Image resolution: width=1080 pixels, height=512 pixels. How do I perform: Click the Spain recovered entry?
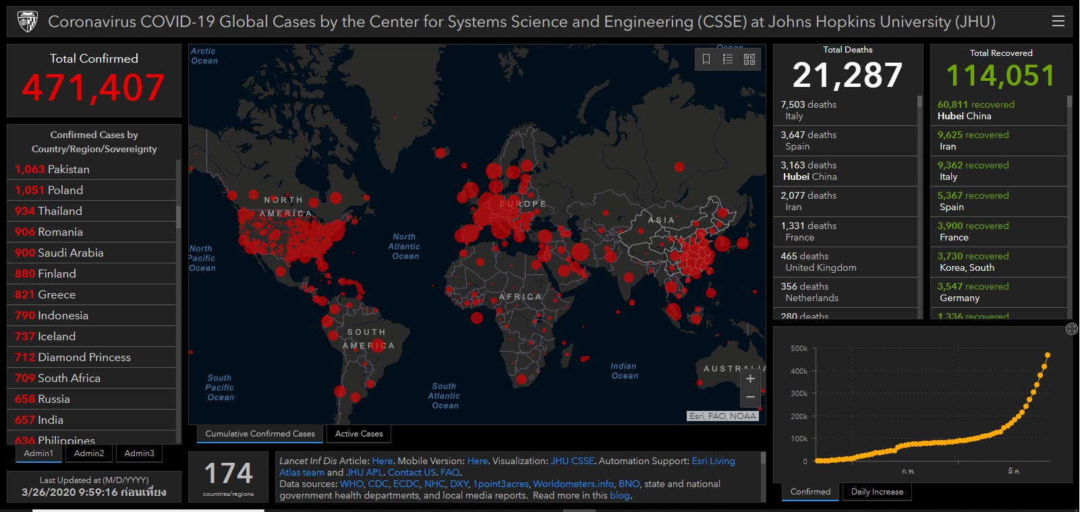coord(999,201)
